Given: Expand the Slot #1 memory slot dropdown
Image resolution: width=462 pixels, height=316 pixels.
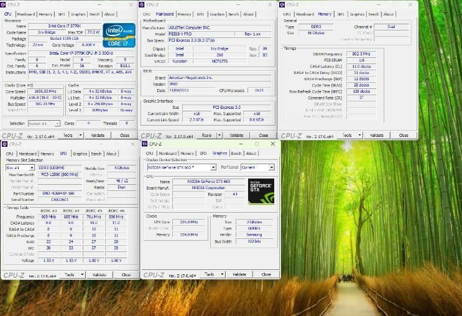Looking at the screenshot, I should tap(32, 168).
